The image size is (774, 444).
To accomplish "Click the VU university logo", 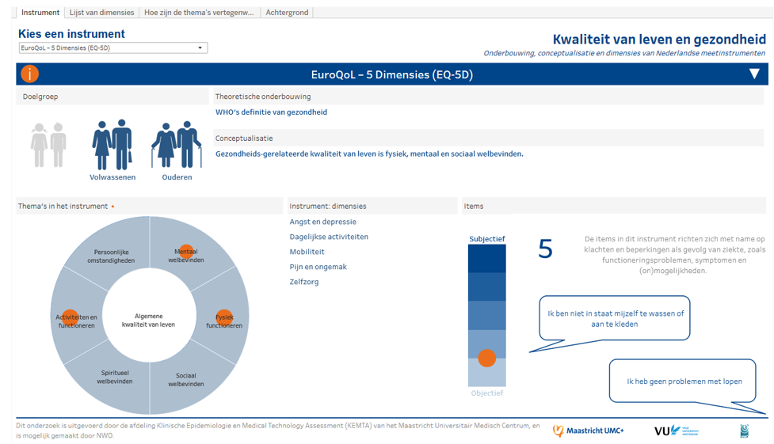I will [677, 431].
